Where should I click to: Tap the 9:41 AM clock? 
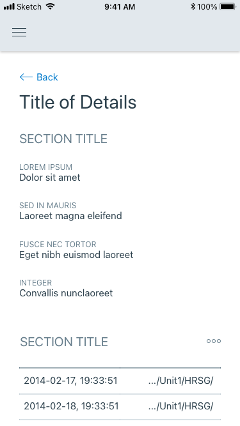point(120,6)
